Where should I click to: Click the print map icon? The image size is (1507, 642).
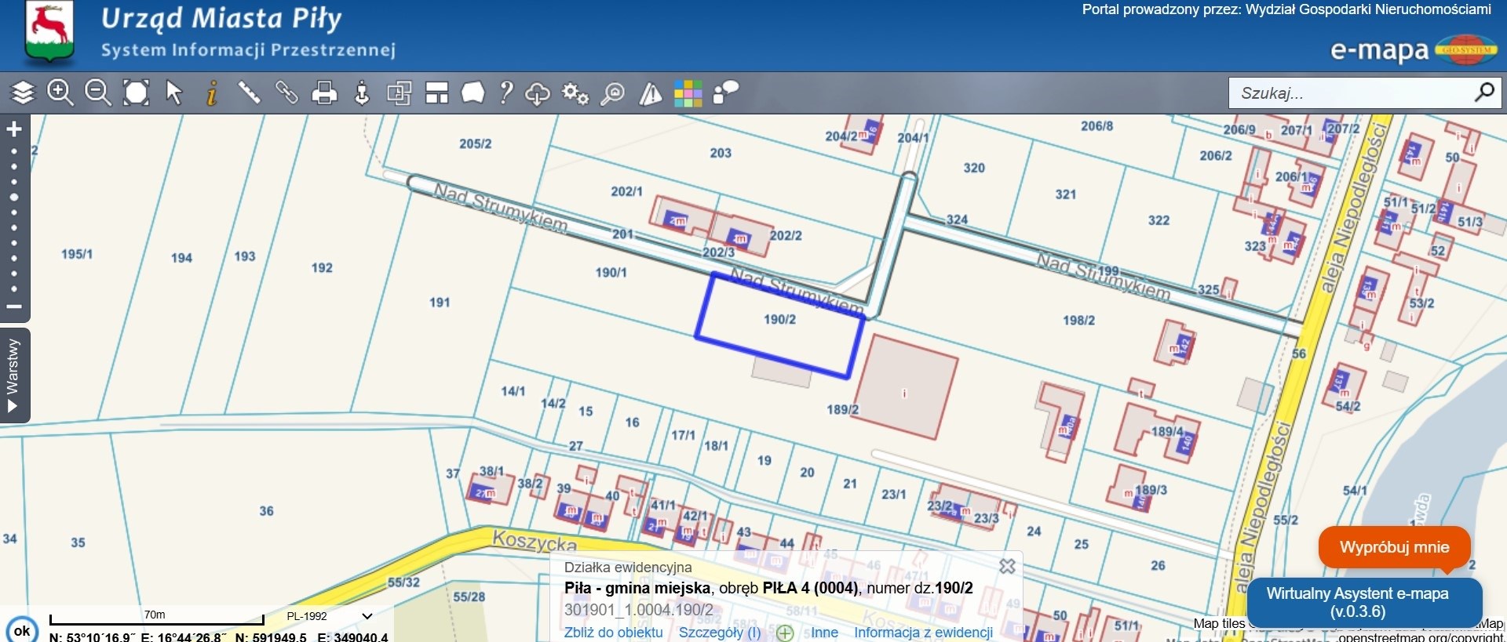tap(324, 93)
